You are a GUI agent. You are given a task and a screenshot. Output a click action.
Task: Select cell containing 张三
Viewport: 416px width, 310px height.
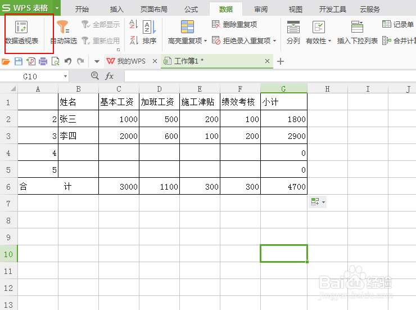78,119
